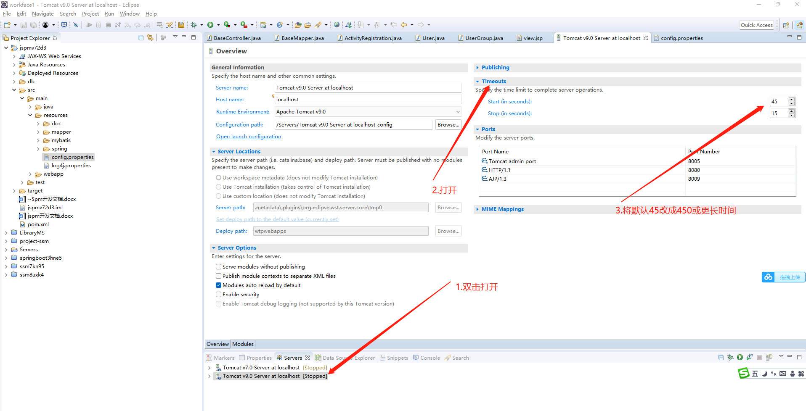
Task: Click the Sogou soft keyboard icon
Action: click(783, 374)
